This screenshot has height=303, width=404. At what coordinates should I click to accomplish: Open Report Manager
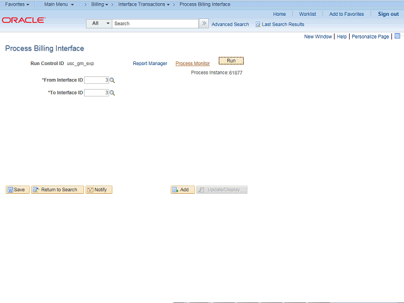[x=150, y=63]
